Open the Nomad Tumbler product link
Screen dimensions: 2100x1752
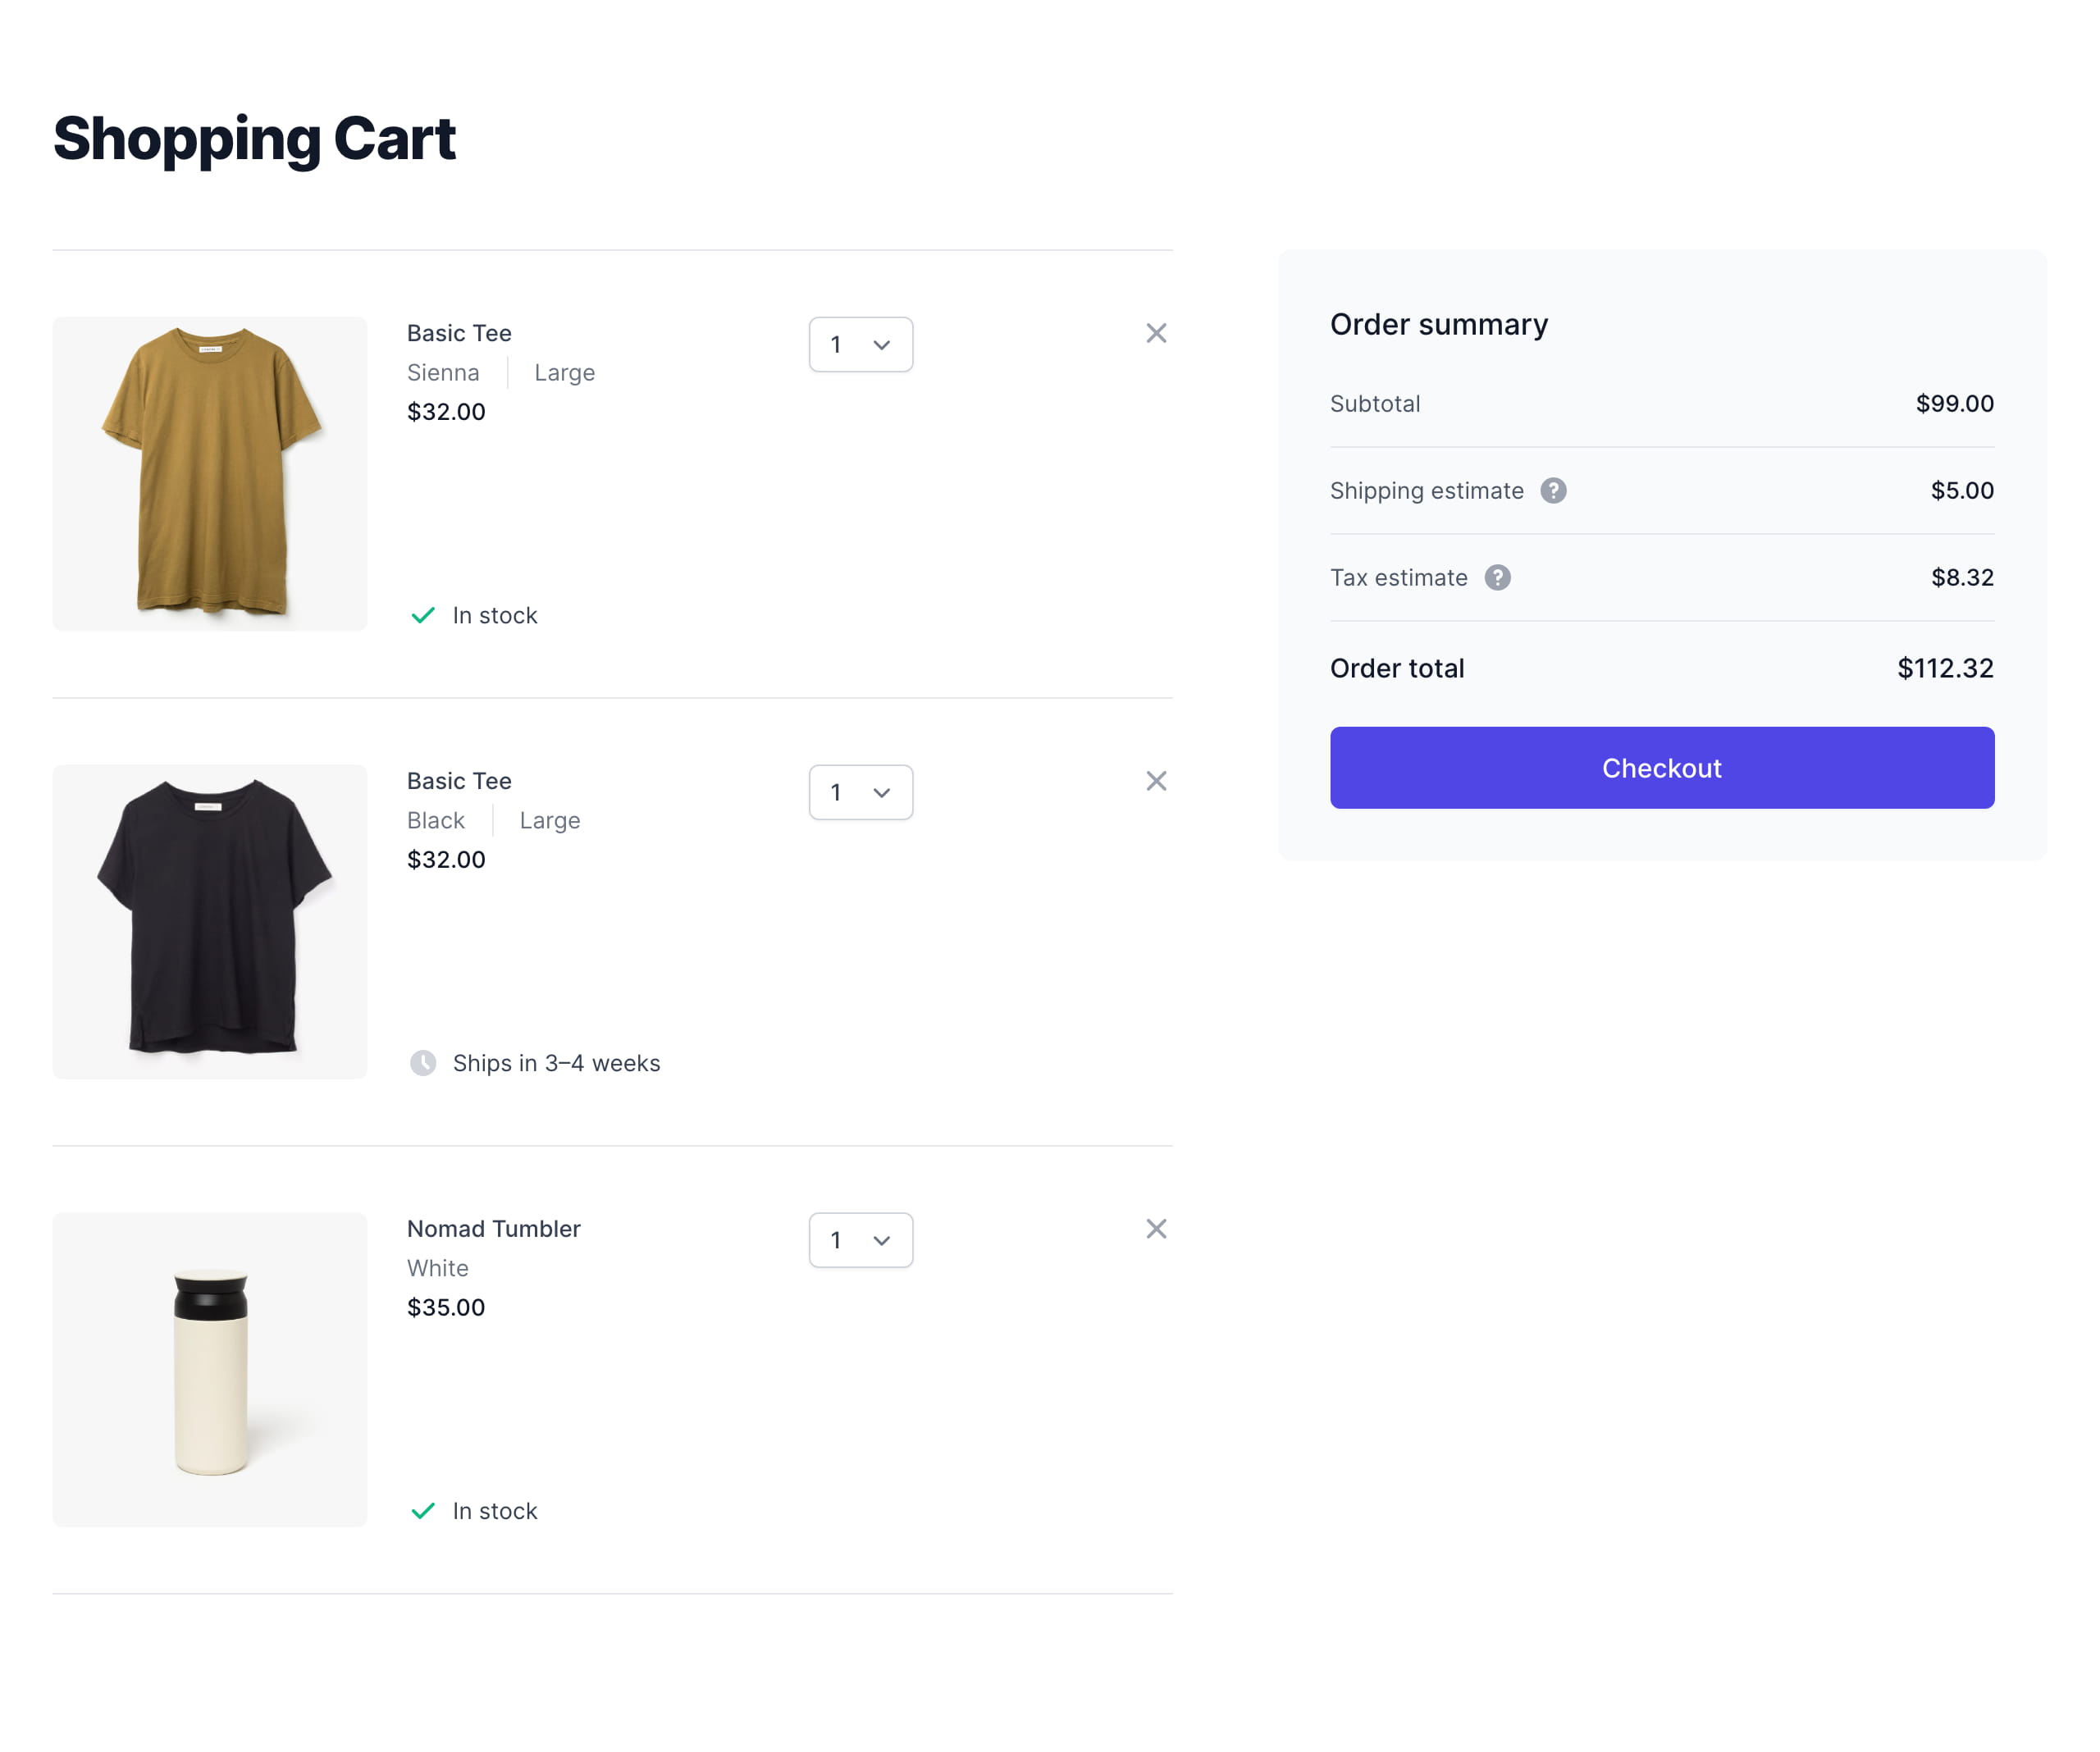493,1229
